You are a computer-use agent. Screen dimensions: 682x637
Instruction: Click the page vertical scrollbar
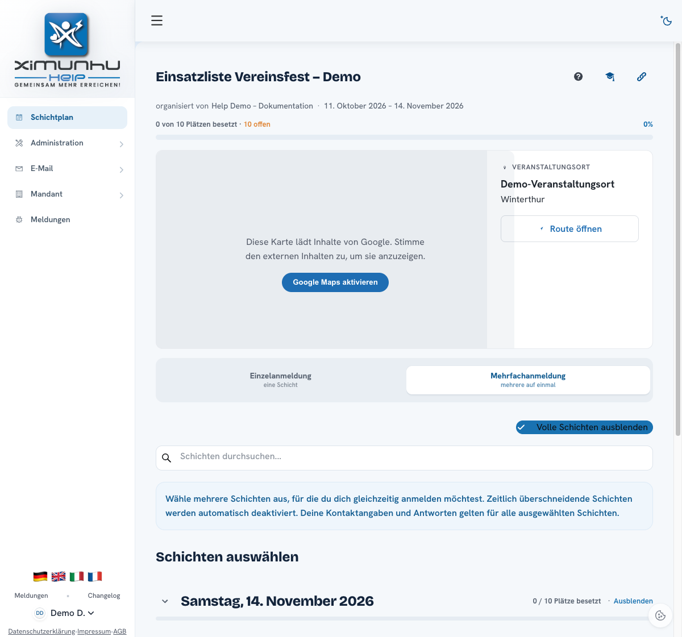[x=678, y=239]
